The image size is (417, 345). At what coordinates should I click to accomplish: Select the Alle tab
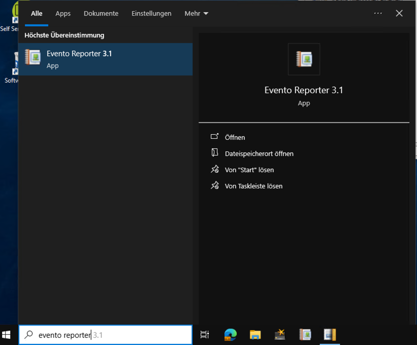tap(36, 14)
